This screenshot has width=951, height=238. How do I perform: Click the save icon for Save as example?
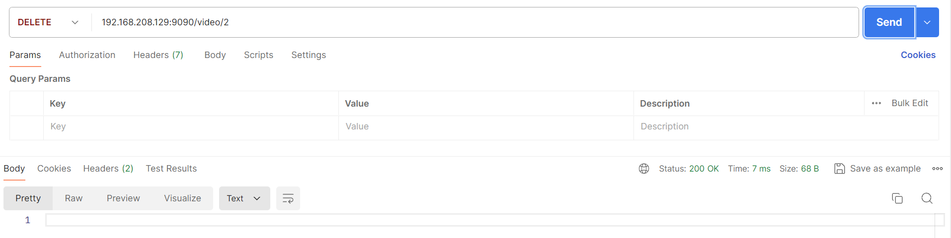(839, 169)
